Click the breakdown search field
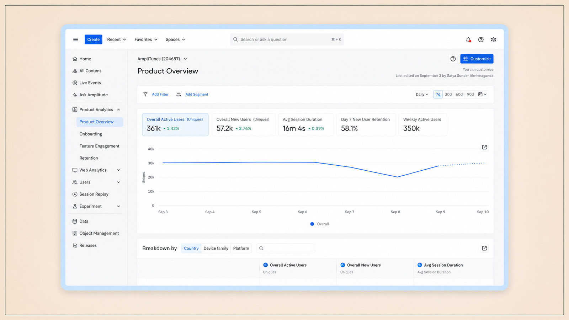The width and height of the screenshot is (569, 320). point(286,248)
